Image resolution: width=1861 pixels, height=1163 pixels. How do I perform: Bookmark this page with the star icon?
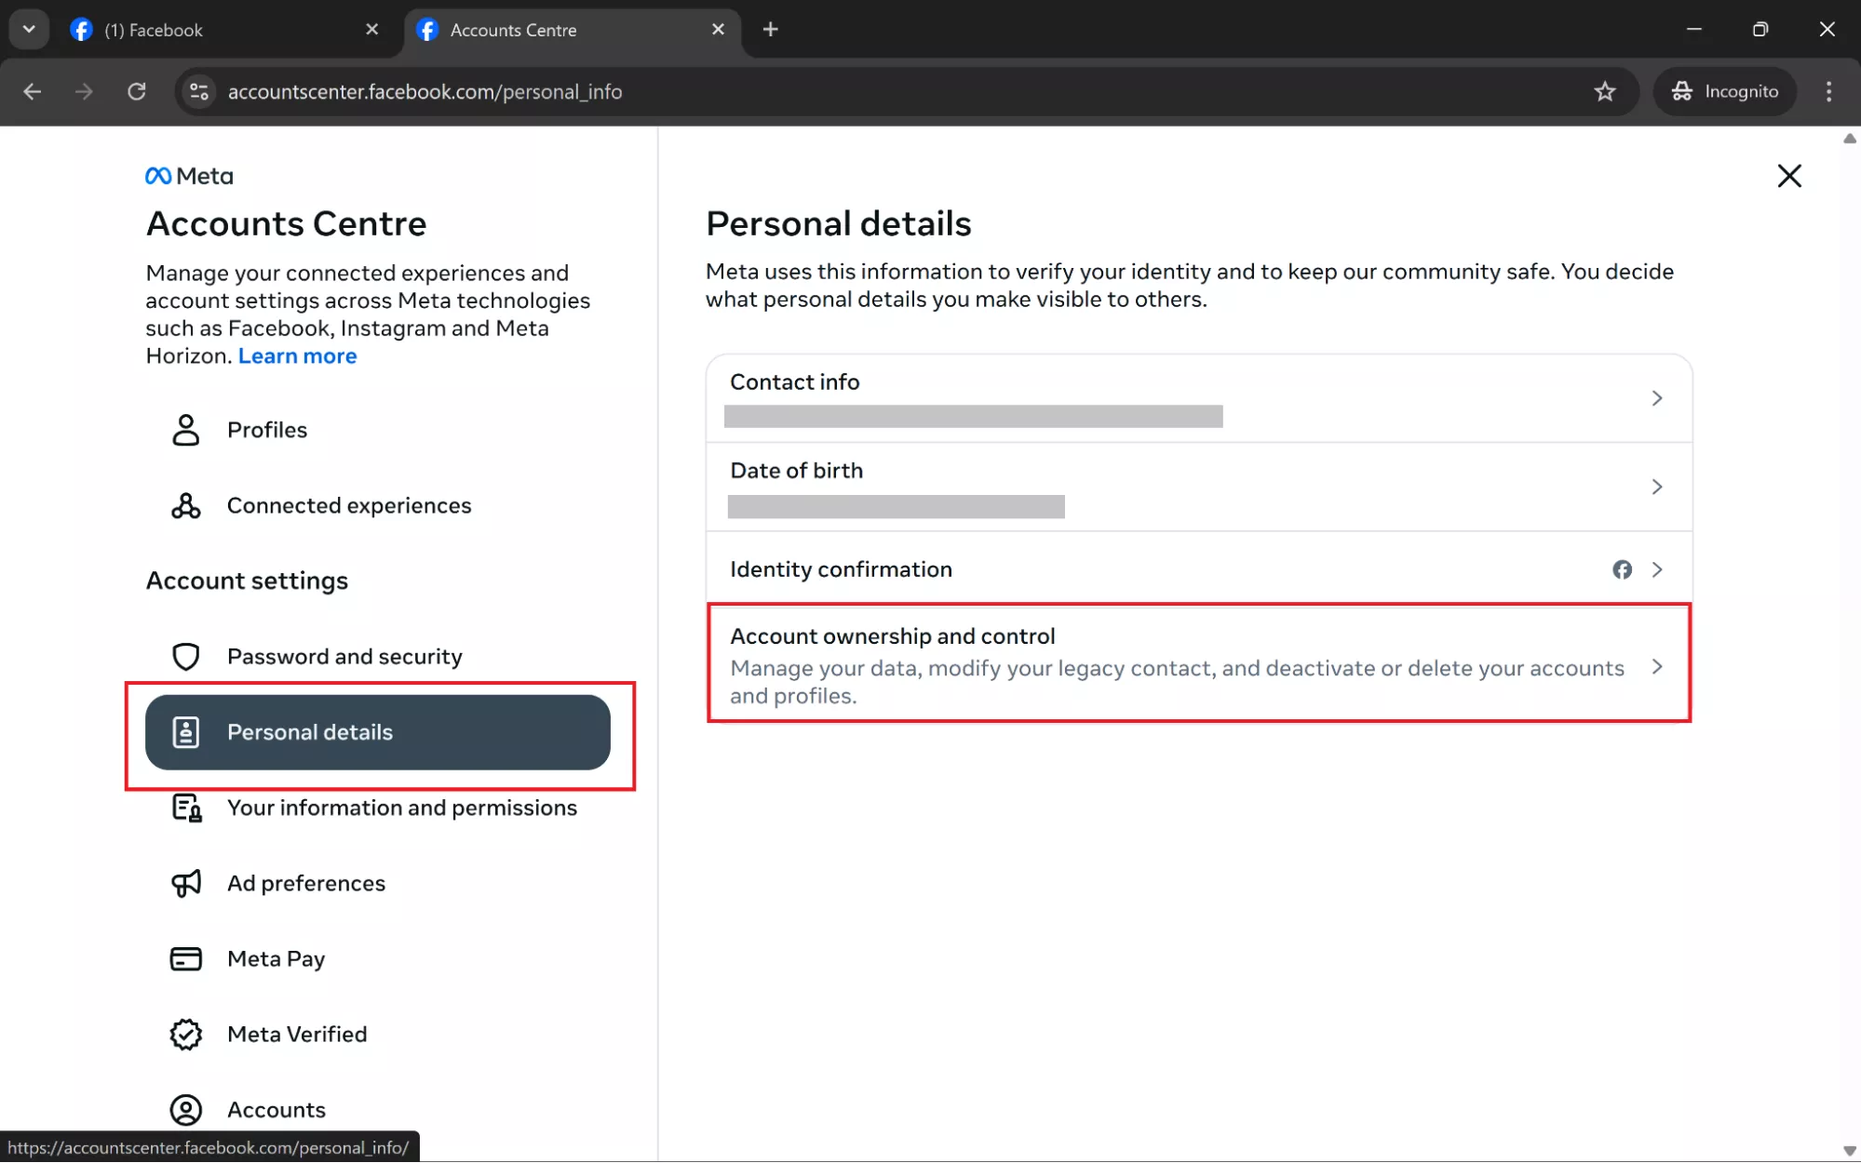(1604, 91)
